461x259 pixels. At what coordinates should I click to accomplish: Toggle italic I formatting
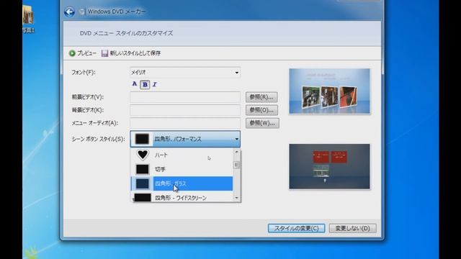tap(155, 85)
